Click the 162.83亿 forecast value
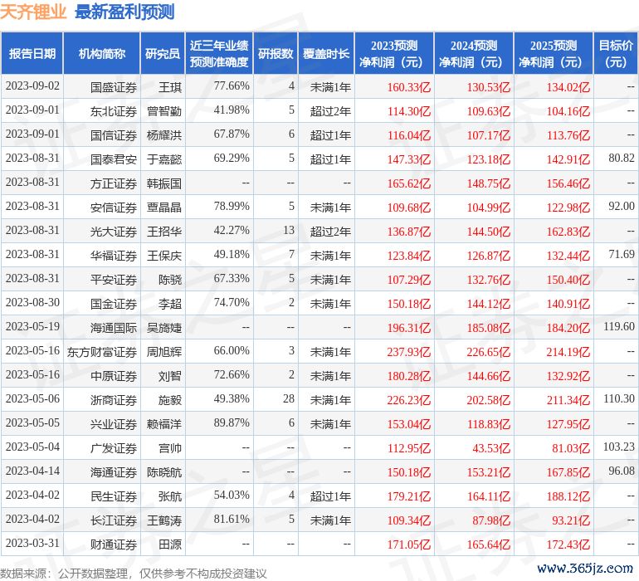The height and width of the screenshot is (581, 639). point(568,232)
